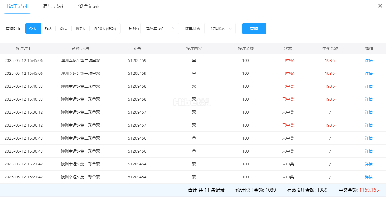The image size is (386, 204).
Task: View 详情 for 第一球单双 bet at 16:21:42
Action: 369,177
